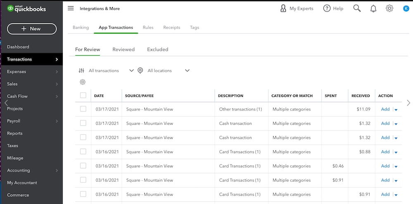The image size is (413, 204).
Task: Open Reports in sidebar
Action: click(x=15, y=133)
